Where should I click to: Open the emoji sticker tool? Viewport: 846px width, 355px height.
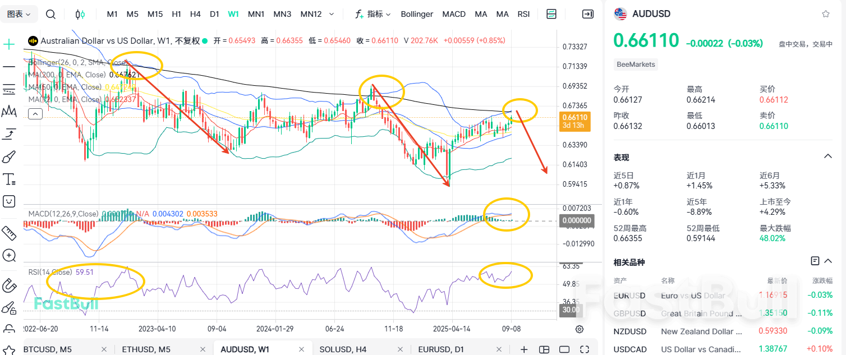point(9,201)
